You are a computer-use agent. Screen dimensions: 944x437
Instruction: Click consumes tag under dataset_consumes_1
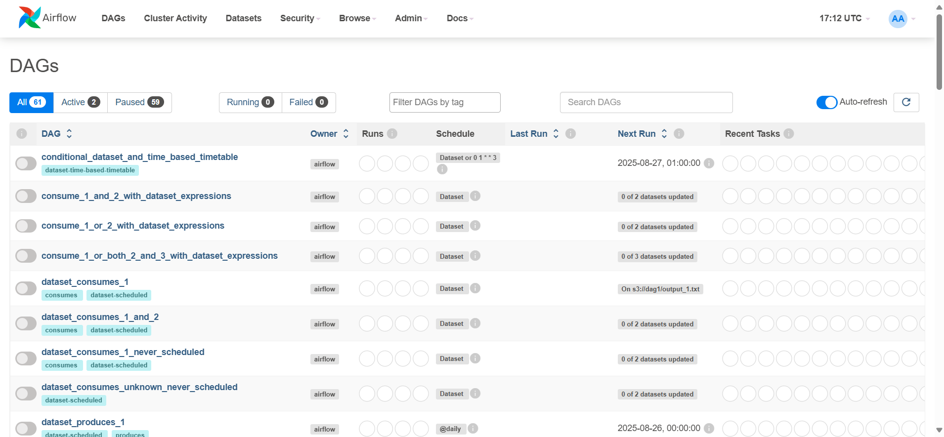tap(61, 295)
